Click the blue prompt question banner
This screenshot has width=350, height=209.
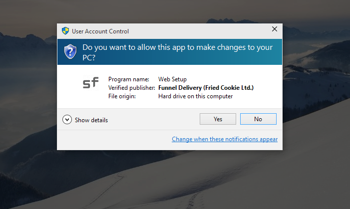170,52
